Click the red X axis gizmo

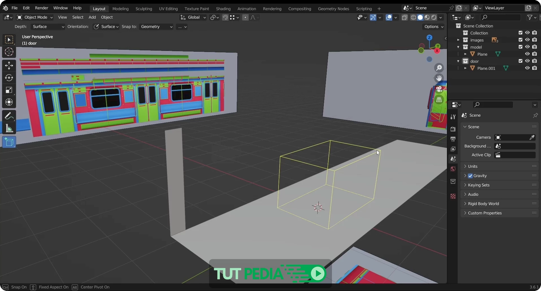(437, 51)
